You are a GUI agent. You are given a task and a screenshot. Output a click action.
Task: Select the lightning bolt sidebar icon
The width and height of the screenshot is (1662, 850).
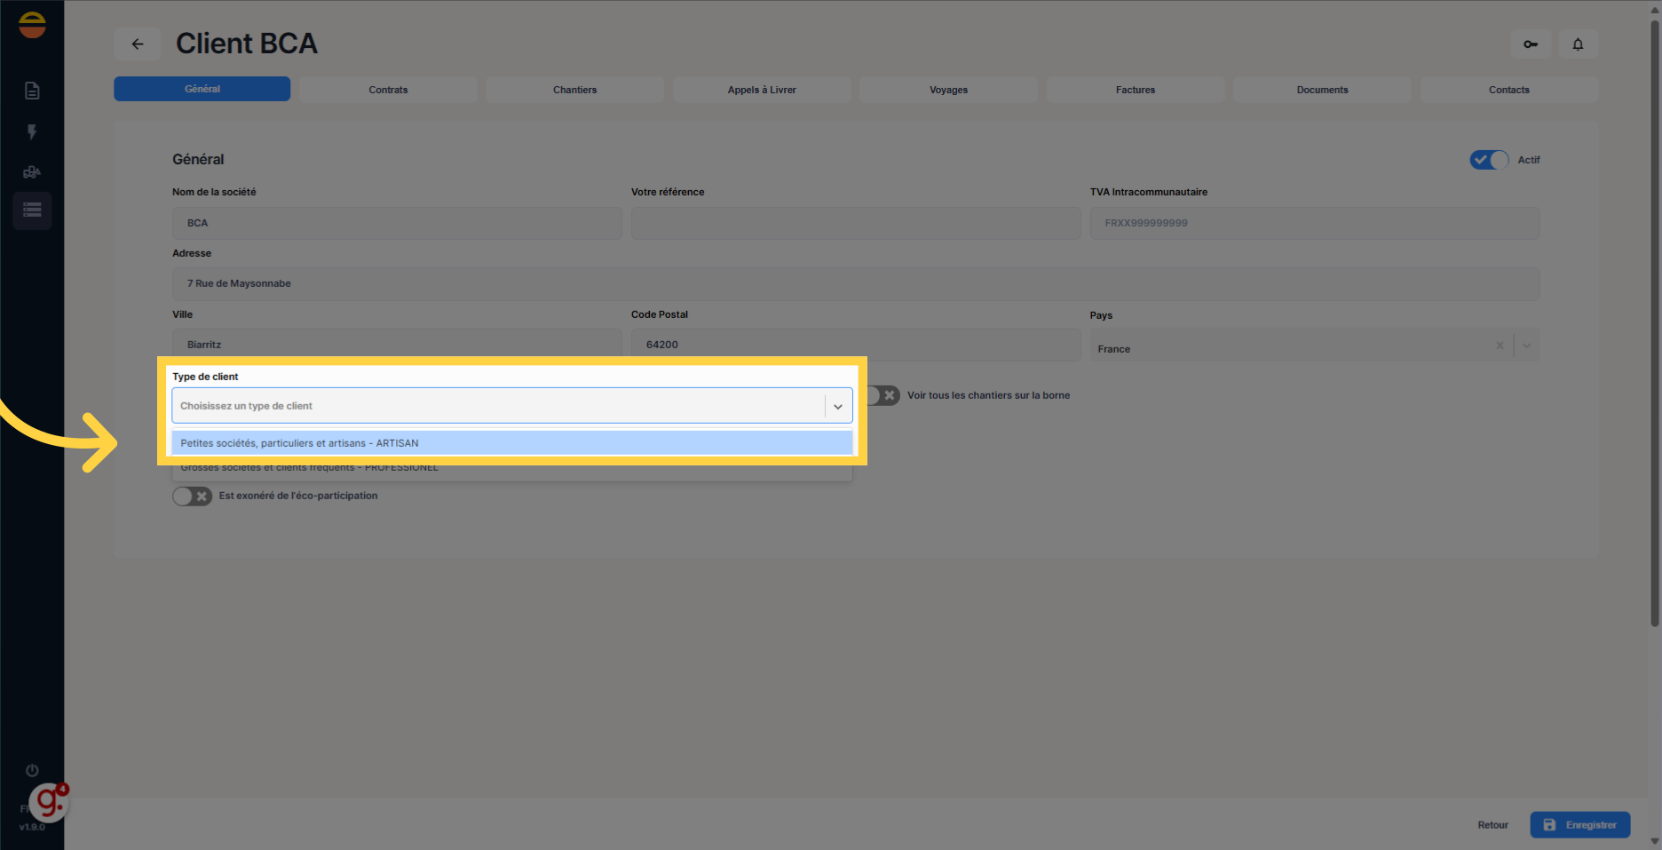point(32,131)
